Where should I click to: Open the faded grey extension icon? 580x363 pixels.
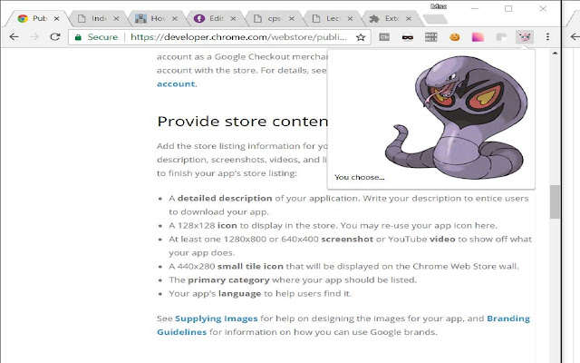(x=501, y=37)
